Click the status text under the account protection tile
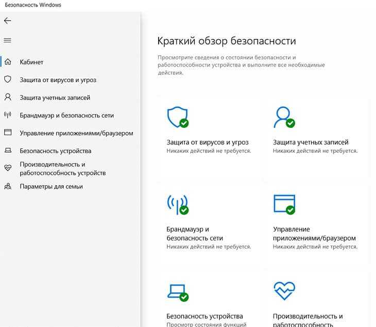This screenshot has height=327, width=376. click(315, 151)
